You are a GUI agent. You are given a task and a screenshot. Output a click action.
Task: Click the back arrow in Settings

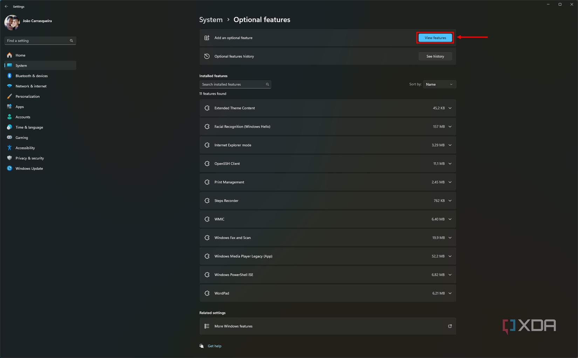(x=6, y=6)
